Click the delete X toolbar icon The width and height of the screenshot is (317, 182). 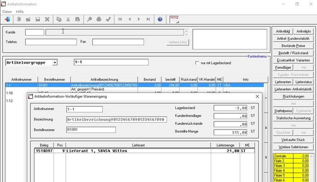(47, 19)
